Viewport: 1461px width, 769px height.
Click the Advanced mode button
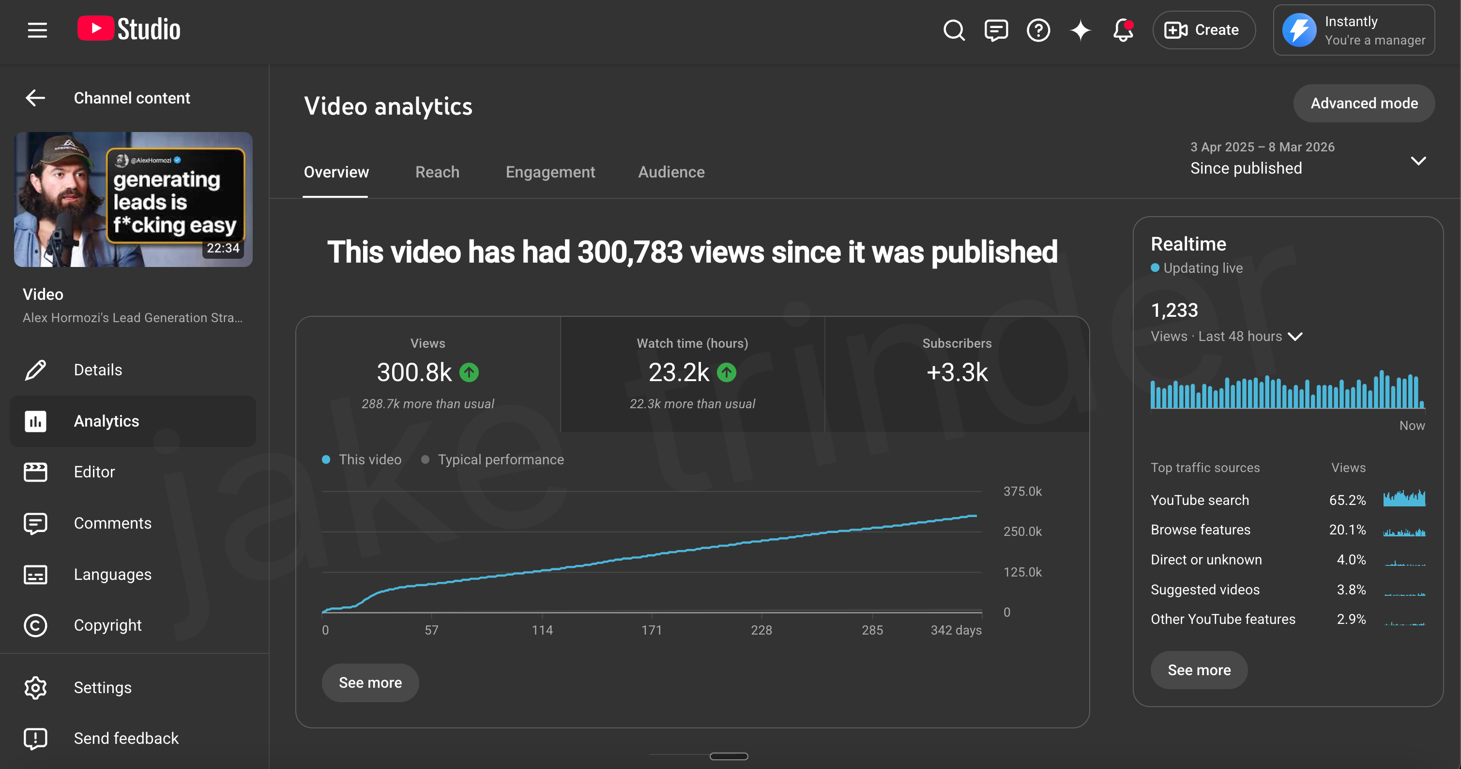[x=1364, y=103]
